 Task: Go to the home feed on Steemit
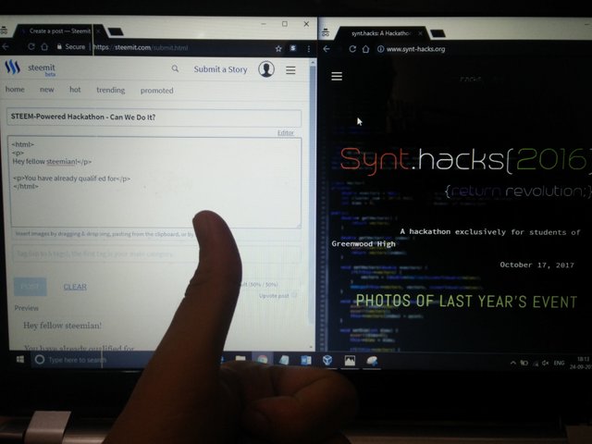(x=15, y=90)
